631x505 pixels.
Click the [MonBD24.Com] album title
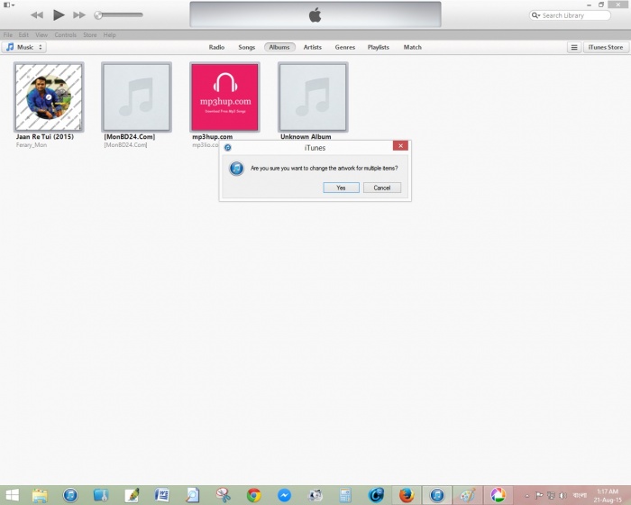tap(129, 136)
